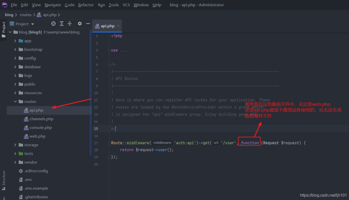Click the 'auth:api' string in code
The width and height of the screenshot is (349, 200).
[186, 143]
